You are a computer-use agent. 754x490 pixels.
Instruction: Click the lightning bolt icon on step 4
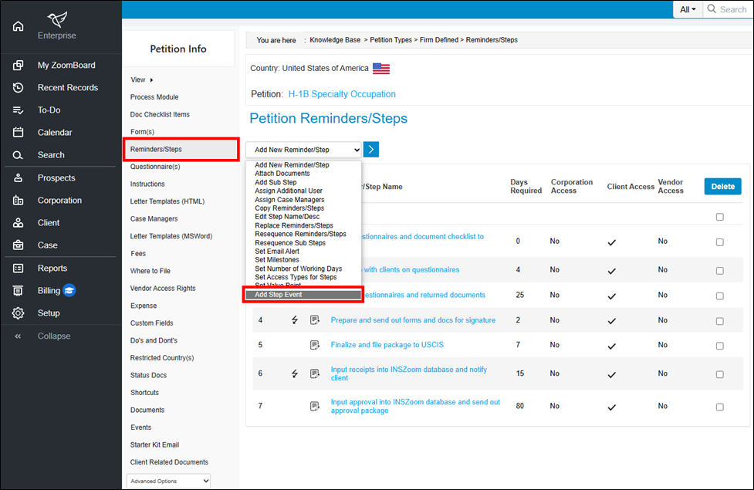[295, 320]
